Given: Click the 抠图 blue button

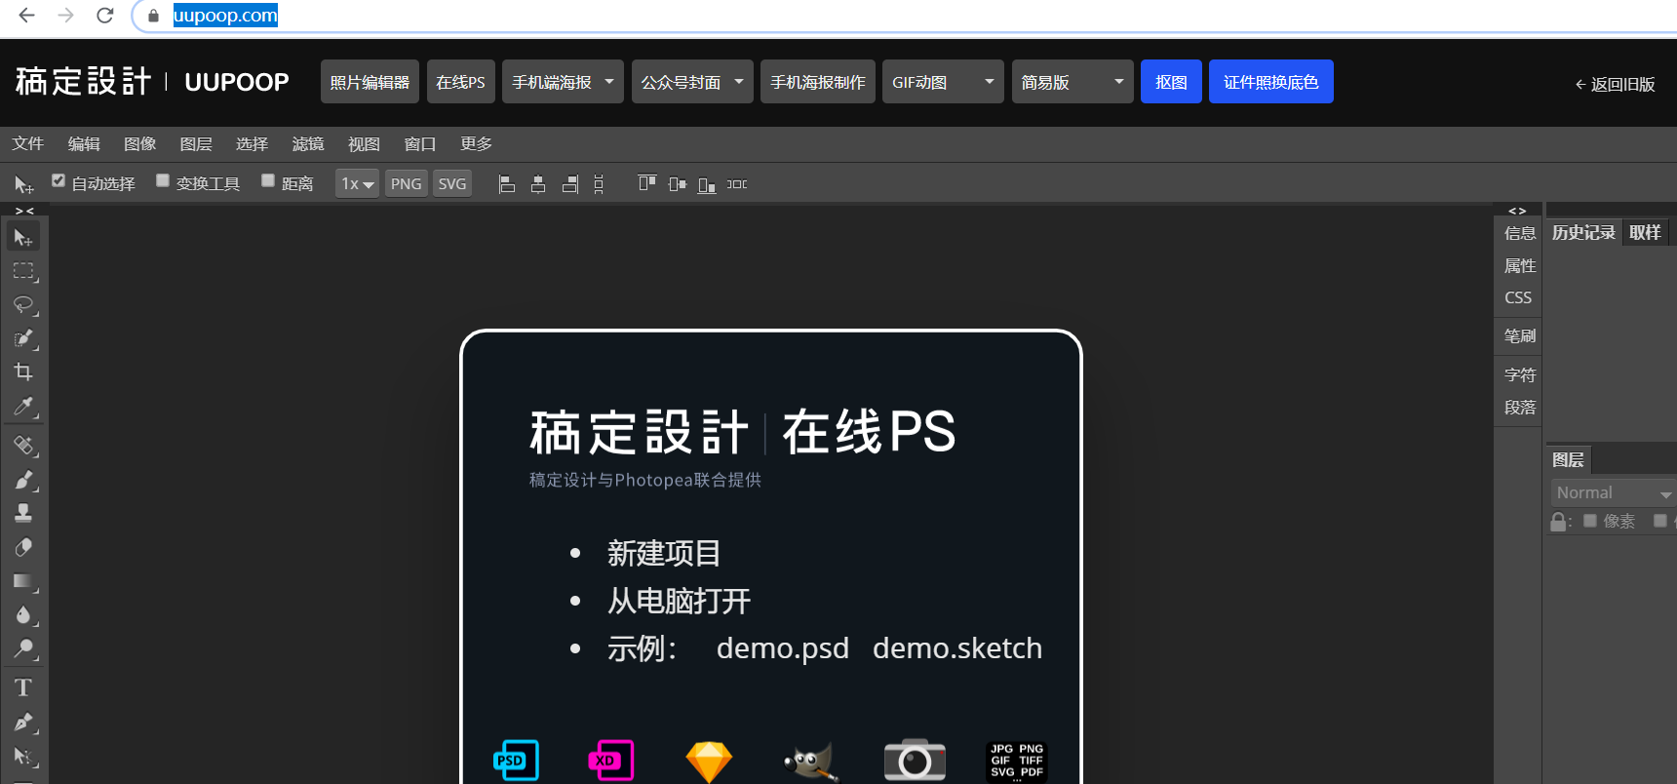Looking at the screenshot, I should click(1171, 82).
